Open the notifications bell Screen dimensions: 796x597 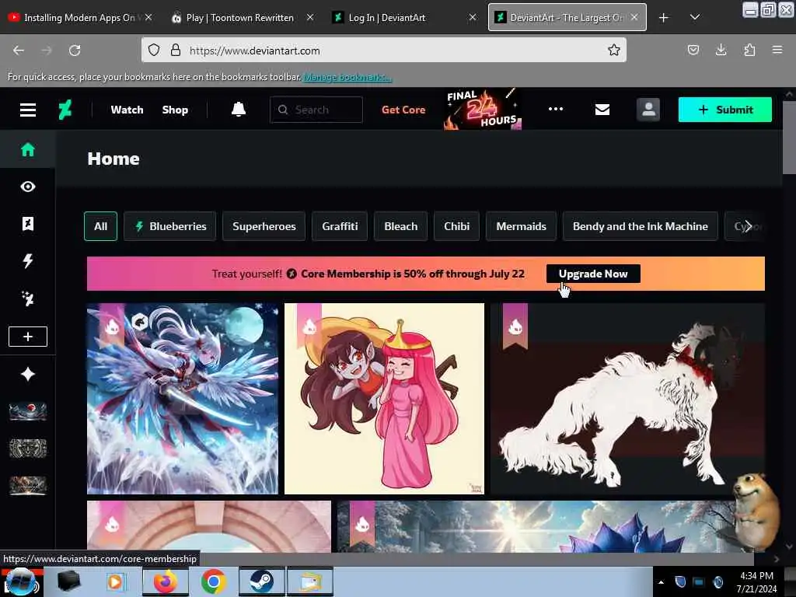[x=238, y=109]
